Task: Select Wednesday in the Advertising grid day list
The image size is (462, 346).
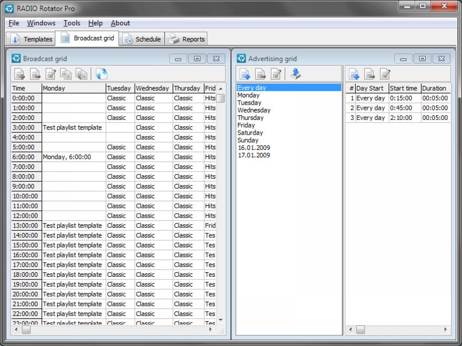Action: pos(254,110)
